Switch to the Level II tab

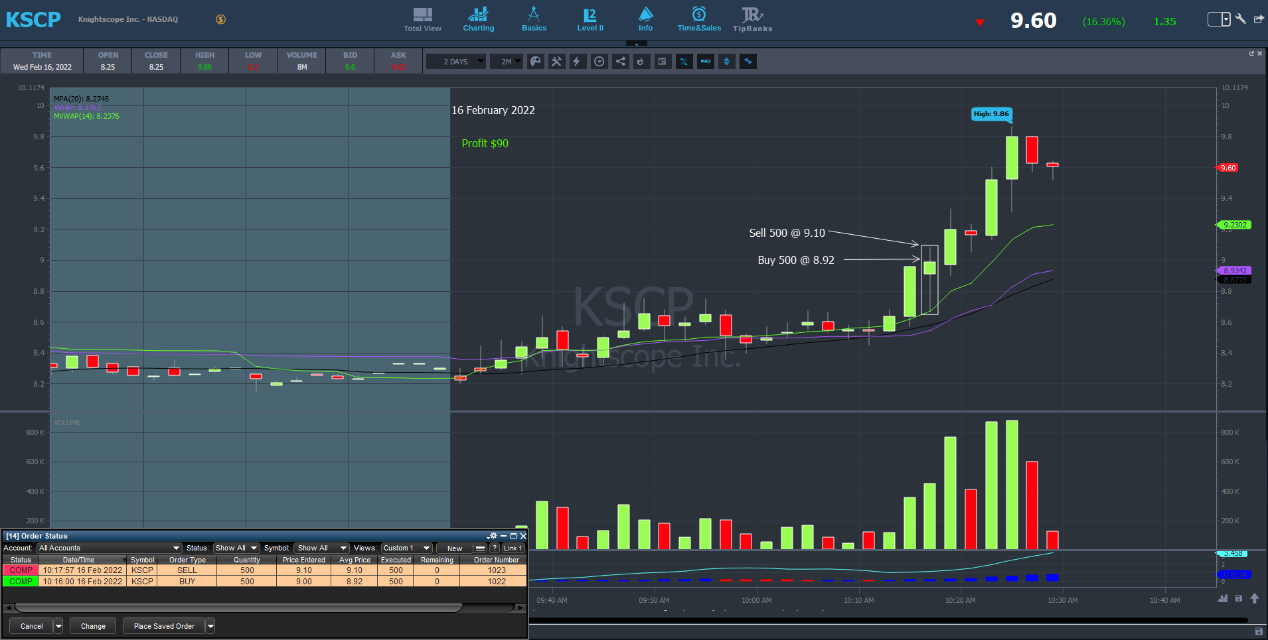pos(590,20)
